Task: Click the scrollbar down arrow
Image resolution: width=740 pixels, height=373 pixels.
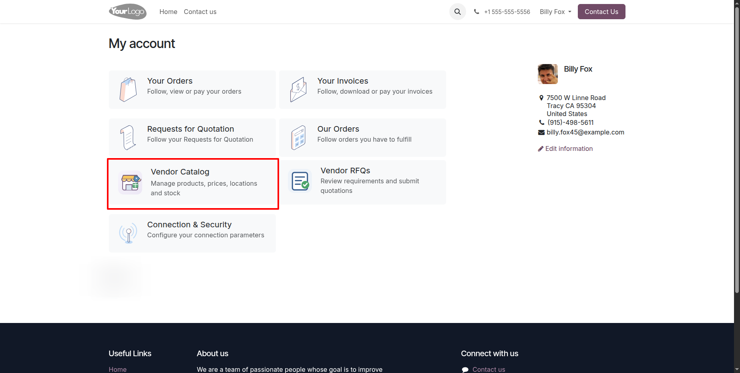Action: click(x=737, y=369)
